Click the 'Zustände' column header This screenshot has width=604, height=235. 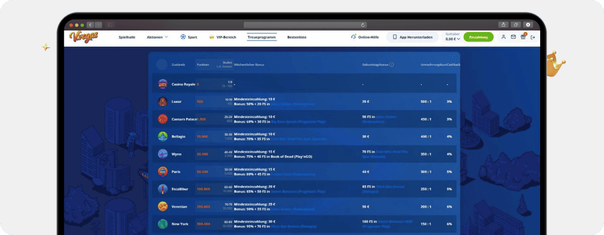178,65
